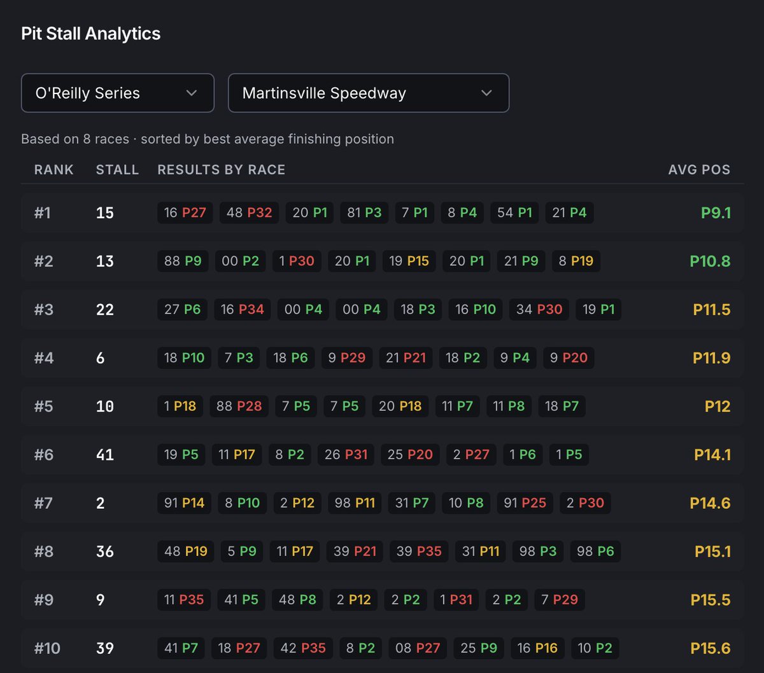Click the 91 P25 result chip
Screen dimensions: 764x673
[525, 503]
